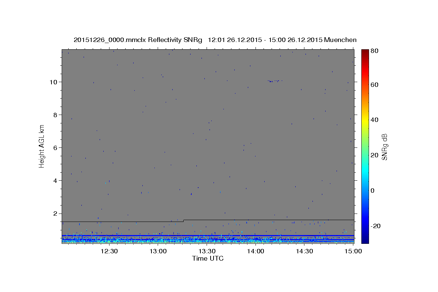Click the step in the black line near 13:15
This screenshot has width=438, height=292.
[183, 220]
